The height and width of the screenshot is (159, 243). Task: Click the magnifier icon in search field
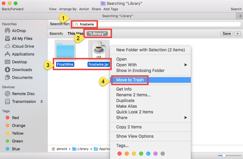(x=77, y=24)
